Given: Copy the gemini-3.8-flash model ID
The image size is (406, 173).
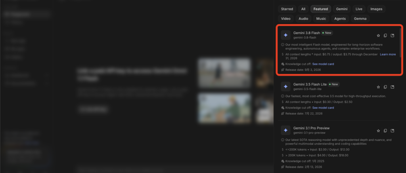Looking at the screenshot, I should click(x=385, y=35).
